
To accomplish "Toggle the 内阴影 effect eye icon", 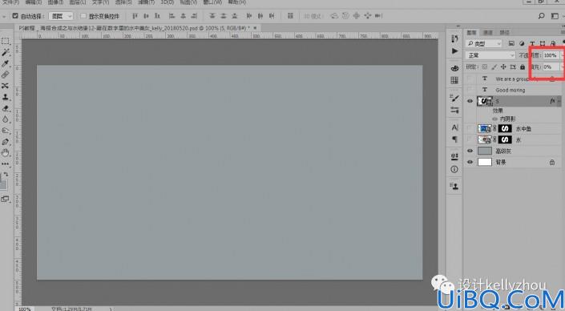I will point(494,119).
